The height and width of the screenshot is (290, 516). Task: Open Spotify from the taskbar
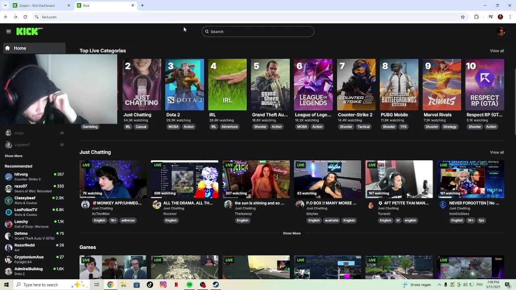pyautogui.click(x=189, y=285)
